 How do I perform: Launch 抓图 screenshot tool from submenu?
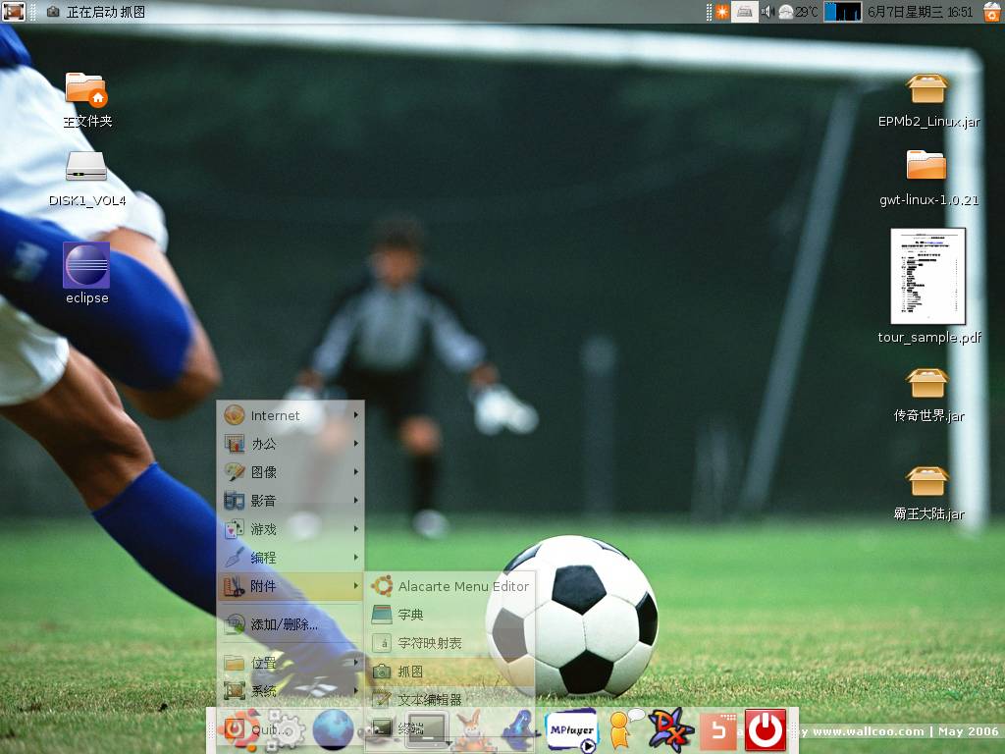click(450, 672)
